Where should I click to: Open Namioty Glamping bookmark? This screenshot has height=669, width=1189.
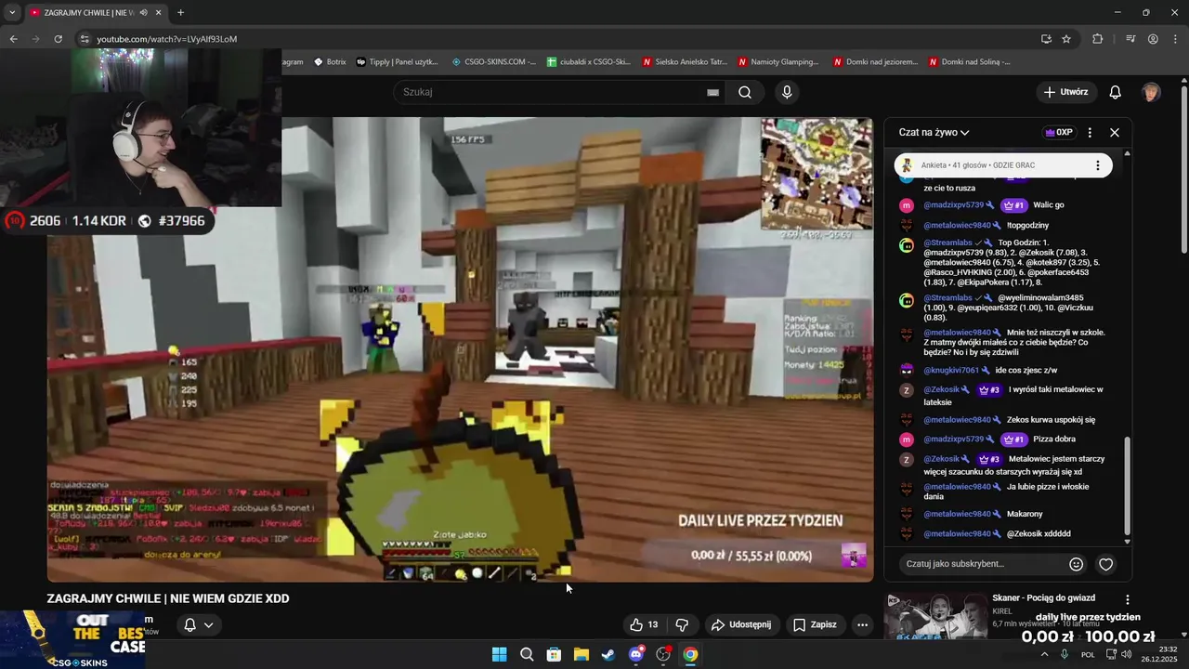pos(779,62)
